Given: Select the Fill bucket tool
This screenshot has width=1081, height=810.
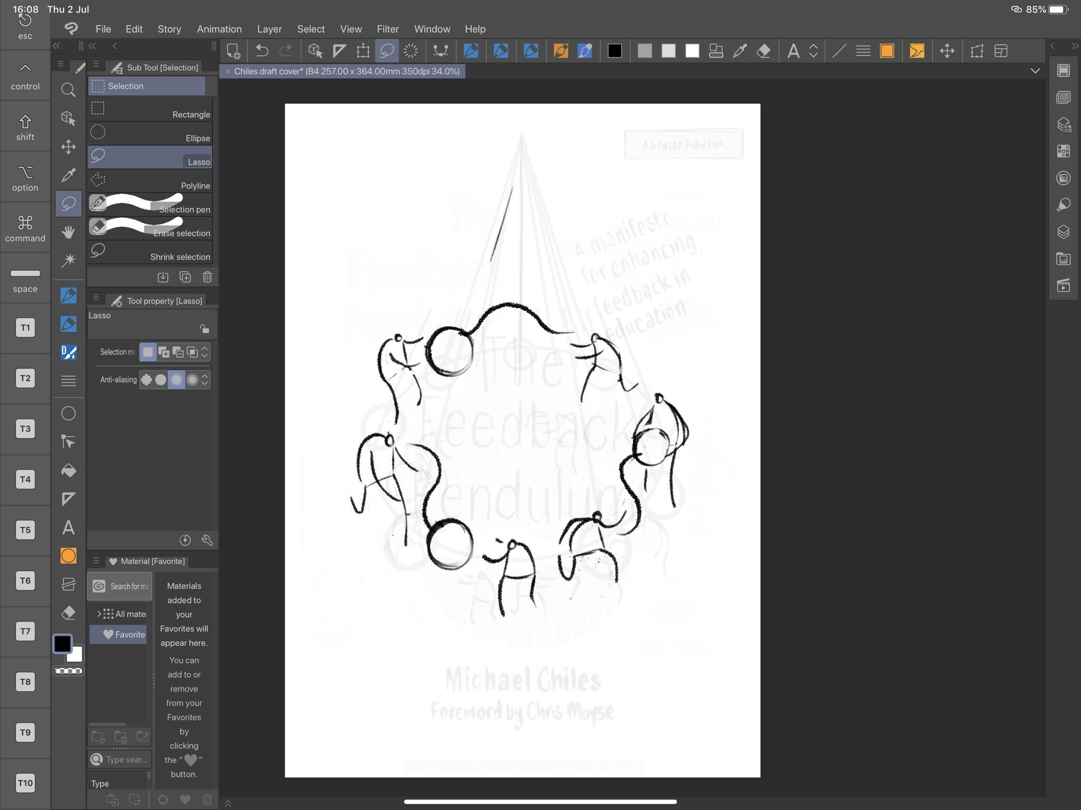Looking at the screenshot, I should pyautogui.click(x=68, y=470).
